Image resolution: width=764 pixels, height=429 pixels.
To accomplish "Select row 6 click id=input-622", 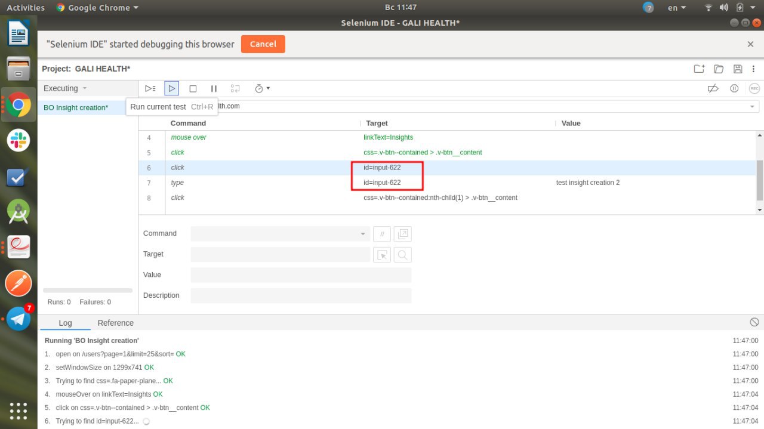I will [x=447, y=168].
